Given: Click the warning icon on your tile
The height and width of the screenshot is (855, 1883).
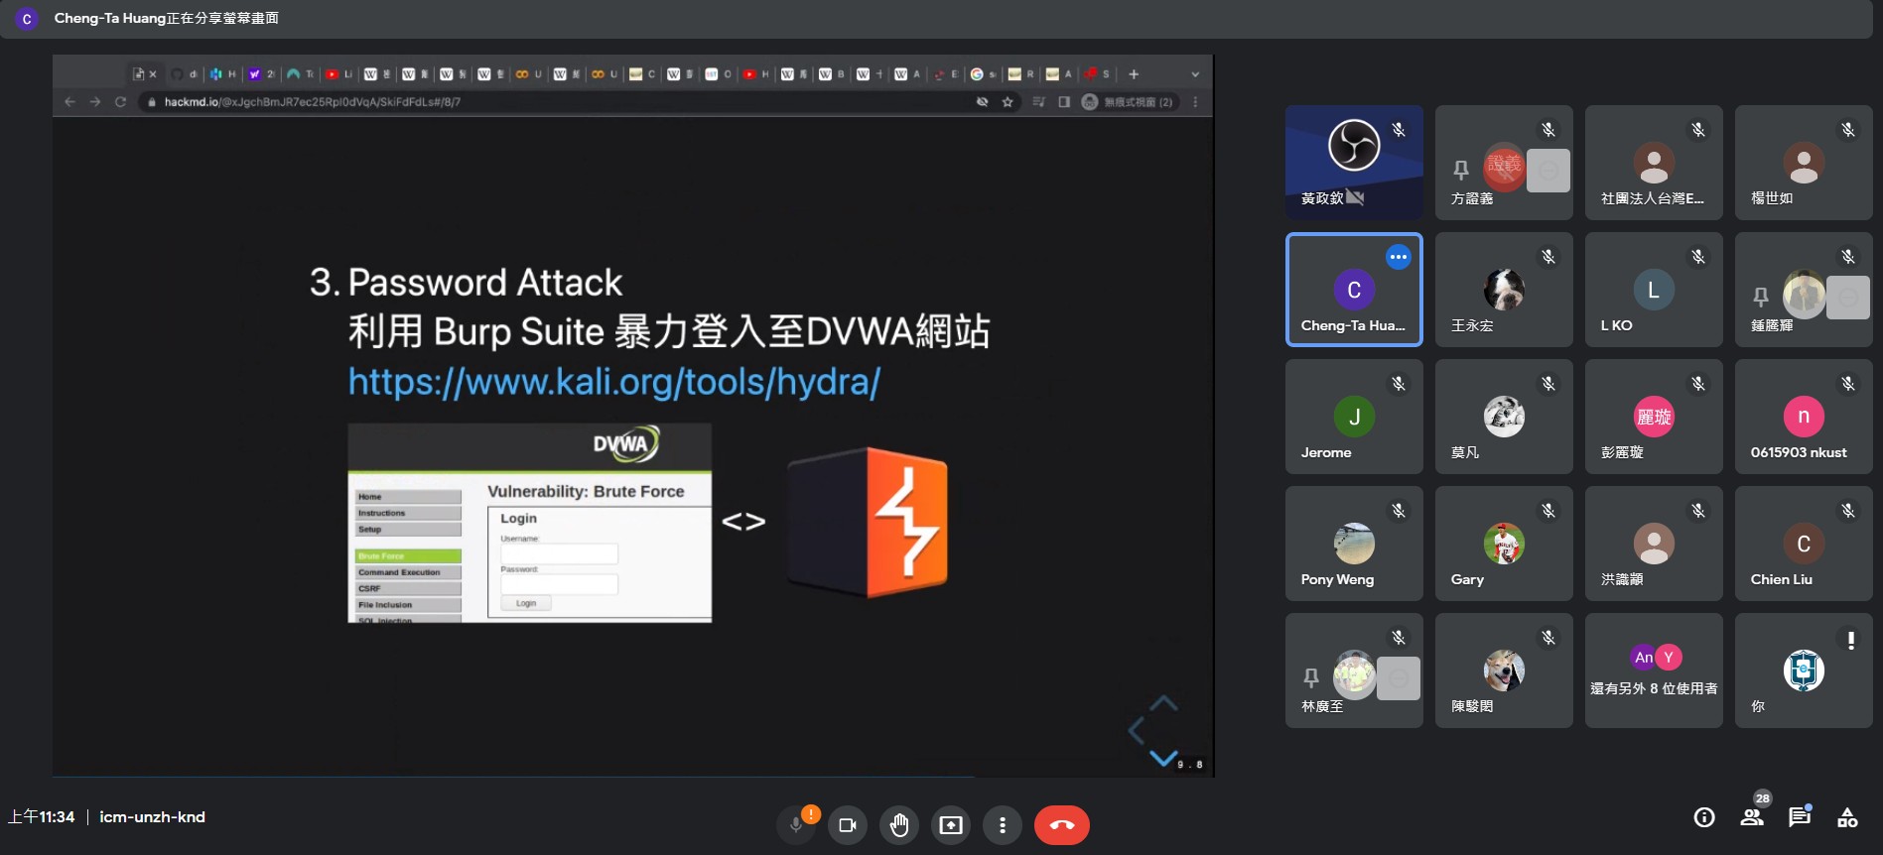Looking at the screenshot, I should pos(1851,641).
